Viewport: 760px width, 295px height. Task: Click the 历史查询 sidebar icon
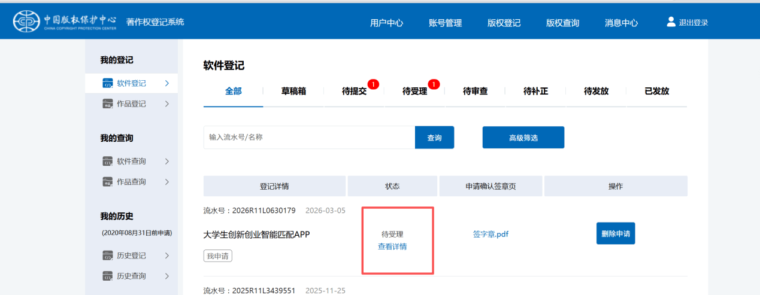pyautogui.click(x=108, y=276)
